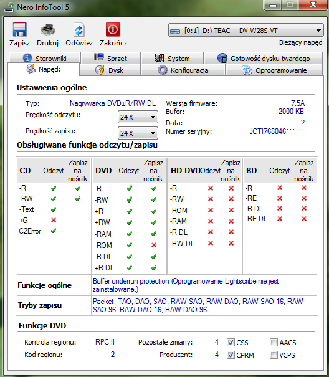Click the Pozostałe zmiany value 4
Image resolution: width=329 pixels, height=377 pixels.
(x=217, y=342)
